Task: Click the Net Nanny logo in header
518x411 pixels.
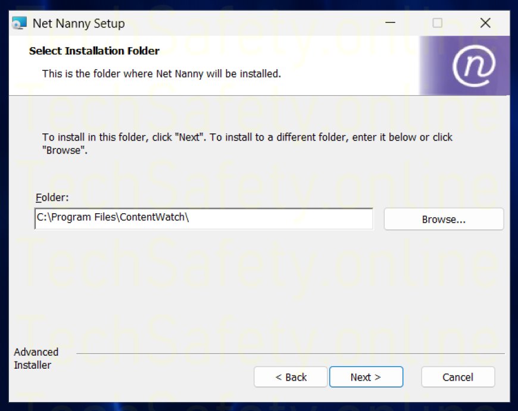Action: [473, 66]
